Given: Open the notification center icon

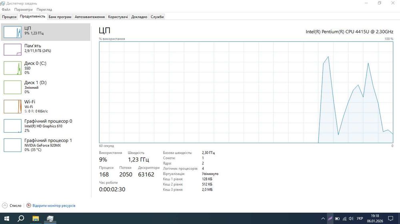Looking at the screenshot, I should tap(390, 218).
